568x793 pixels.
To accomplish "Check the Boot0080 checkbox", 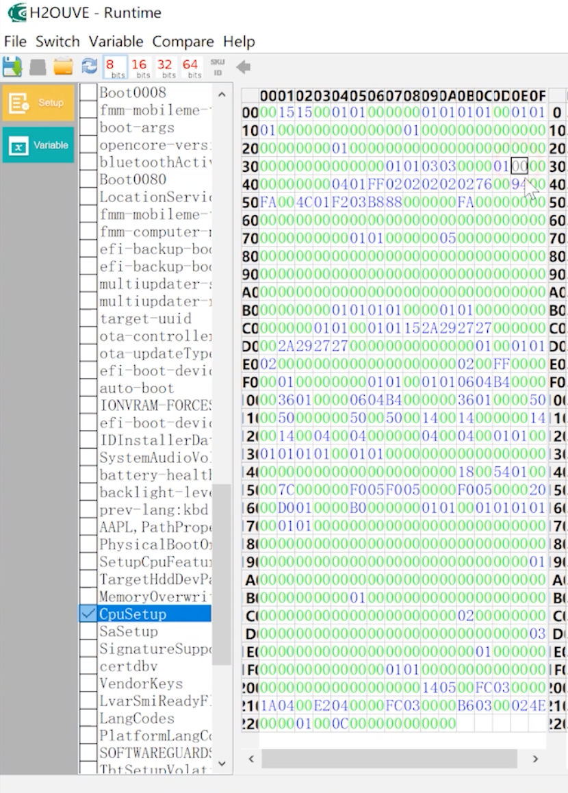I will [88, 179].
